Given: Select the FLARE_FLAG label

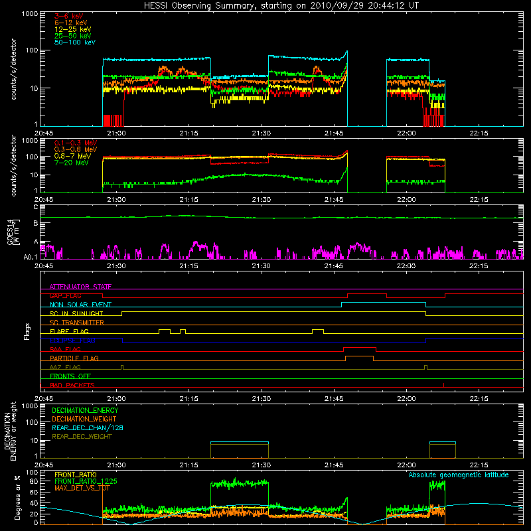Looking at the screenshot, I should pyautogui.click(x=69, y=331).
